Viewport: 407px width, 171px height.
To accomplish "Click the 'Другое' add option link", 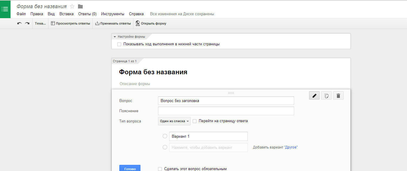I will click(x=291, y=147).
